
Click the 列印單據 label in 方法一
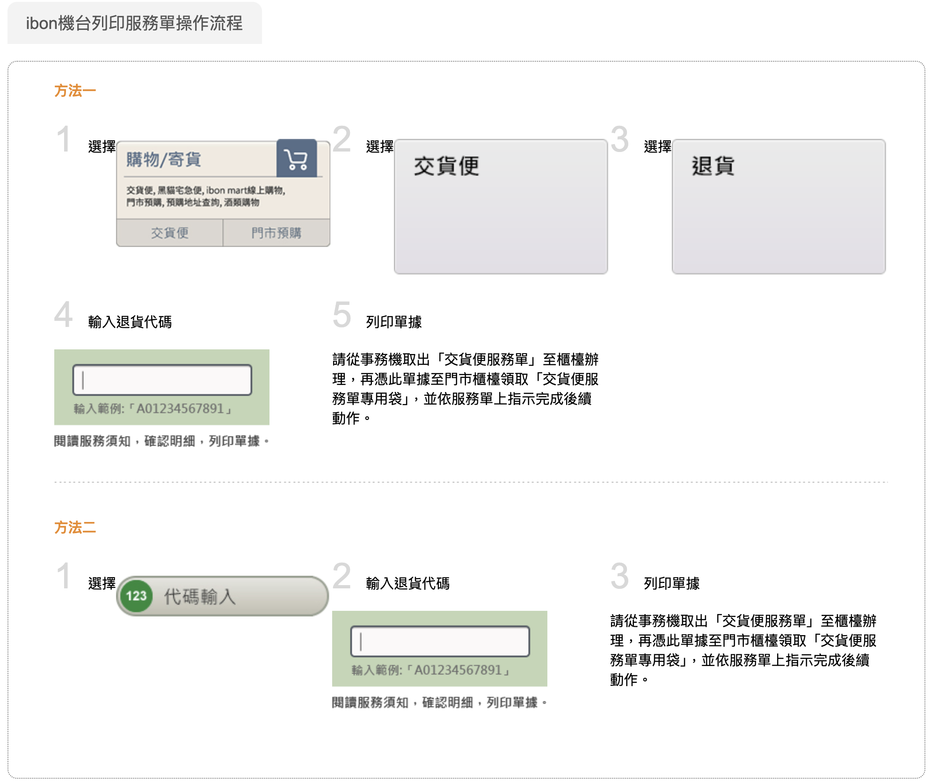click(394, 322)
